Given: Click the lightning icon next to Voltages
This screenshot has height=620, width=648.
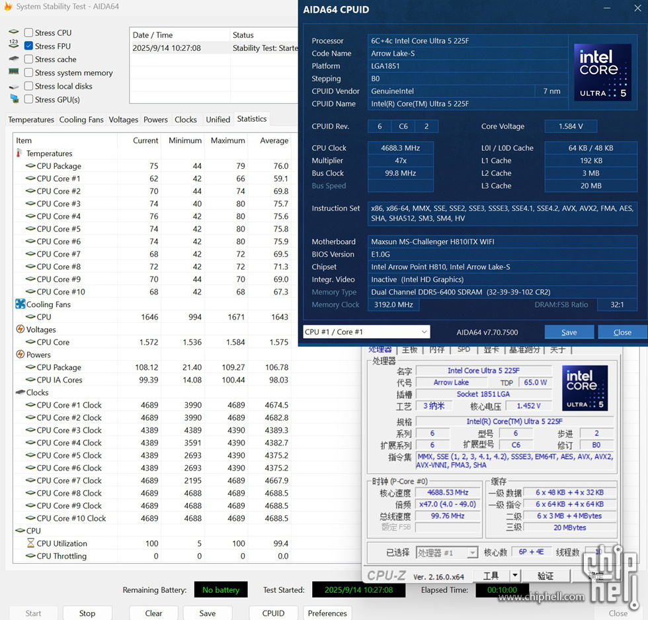Looking at the screenshot, I should point(20,330).
